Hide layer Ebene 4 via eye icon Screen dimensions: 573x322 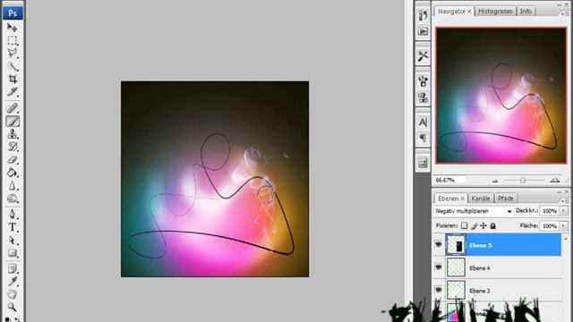click(x=438, y=267)
